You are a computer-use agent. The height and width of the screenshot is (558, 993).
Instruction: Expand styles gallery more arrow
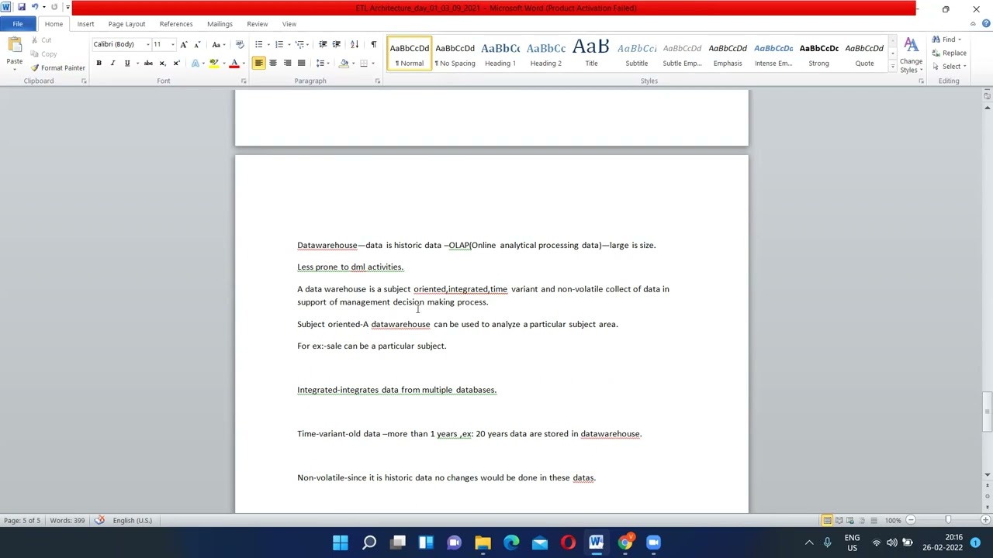(x=892, y=67)
